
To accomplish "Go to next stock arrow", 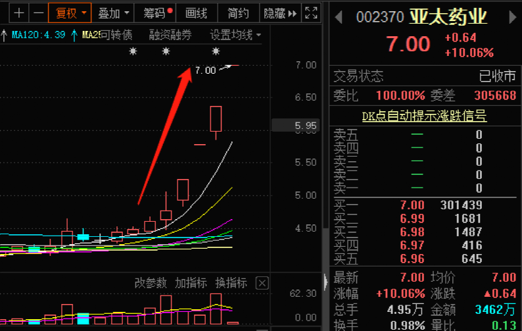I will pos(513,17).
